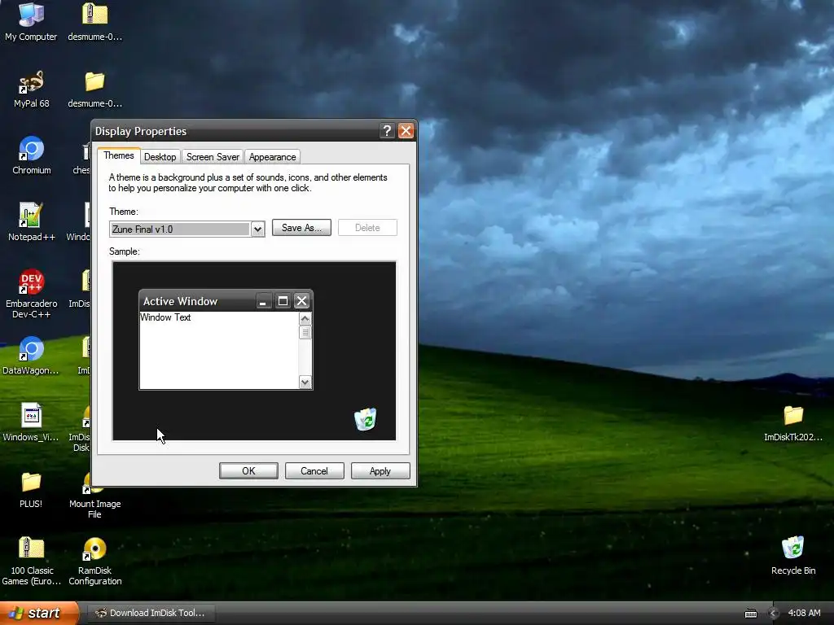Select the desktop Recycle Bin icon

tap(793, 555)
